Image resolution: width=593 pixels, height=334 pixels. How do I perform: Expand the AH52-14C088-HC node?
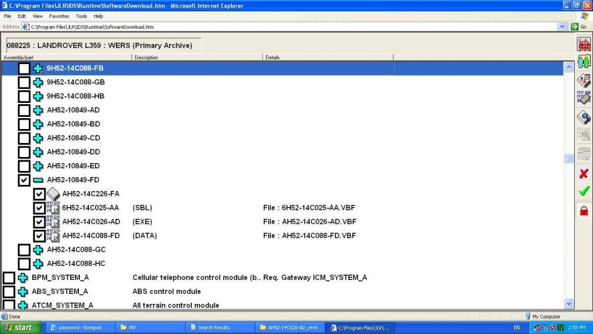pos(38,264)
